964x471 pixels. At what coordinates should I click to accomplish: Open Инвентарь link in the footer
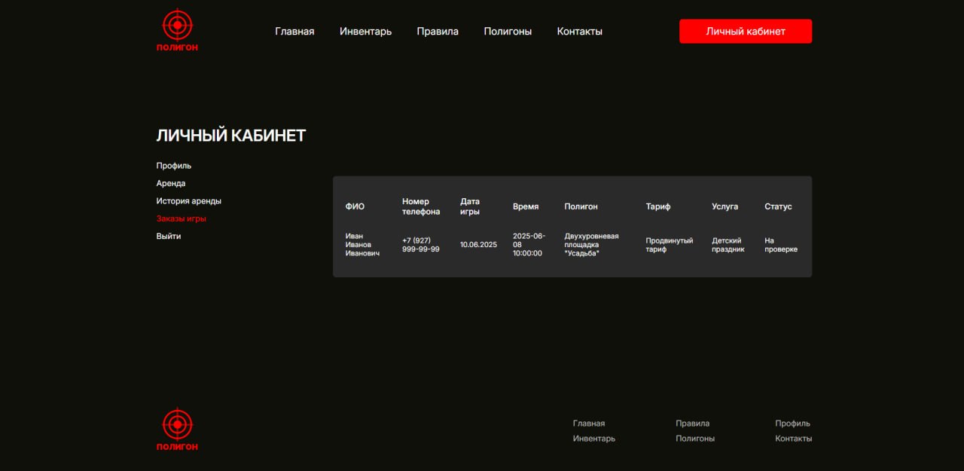(x=594, y=439)
